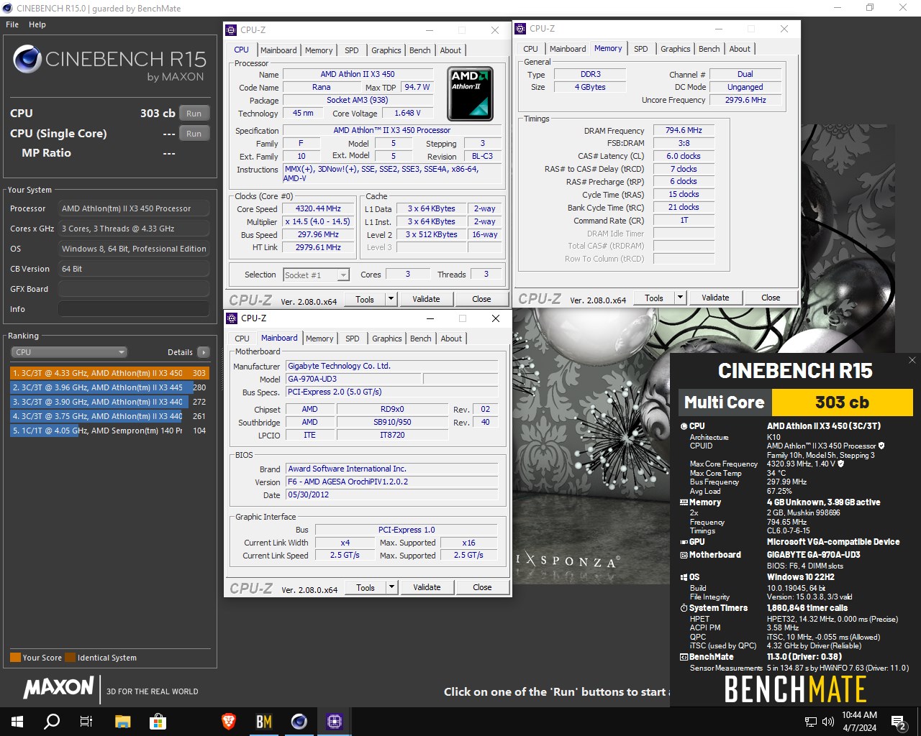This screenshot has height=736, width=921.
Task: Switch to CPU-Z taskbar icon
Action: [335, 722]
